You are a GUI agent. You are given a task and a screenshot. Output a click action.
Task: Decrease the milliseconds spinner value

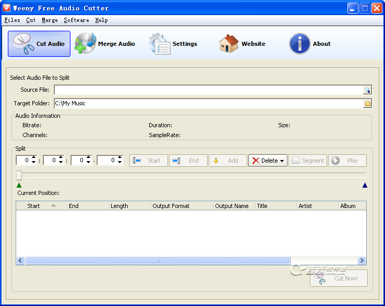(119, 162)
